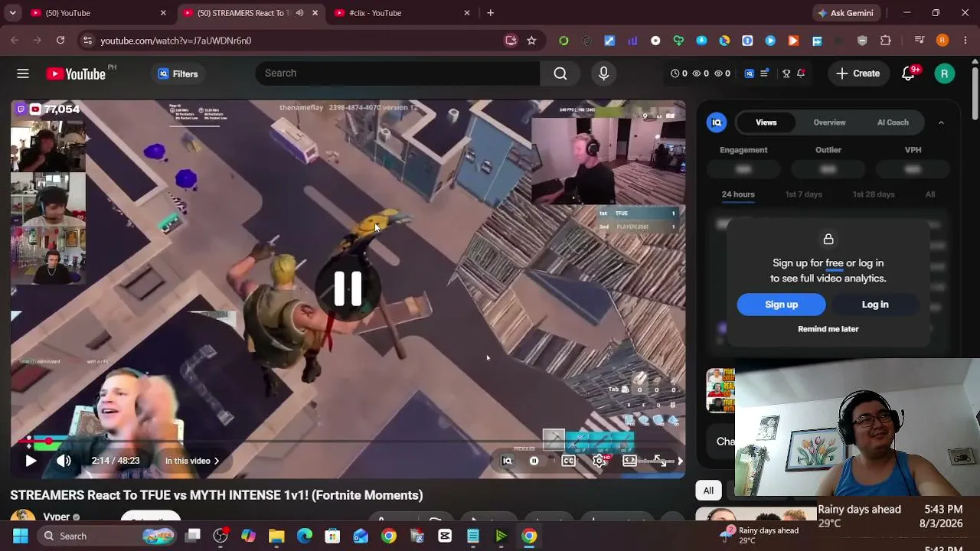The width and height of the screenshot is (980, 551).
Task: Select the '1st 28 days' time range
Action: [x=874, y=194]
